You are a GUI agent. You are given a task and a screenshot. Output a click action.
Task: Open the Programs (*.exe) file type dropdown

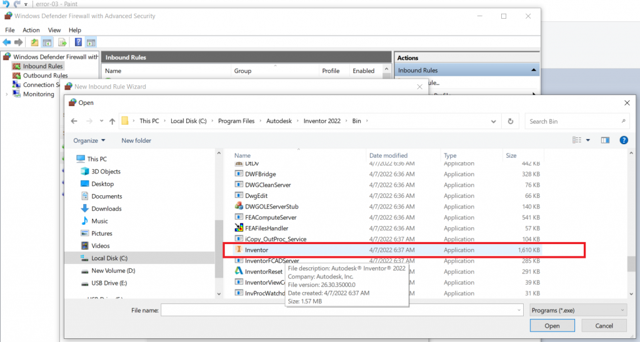click(577, 310)
